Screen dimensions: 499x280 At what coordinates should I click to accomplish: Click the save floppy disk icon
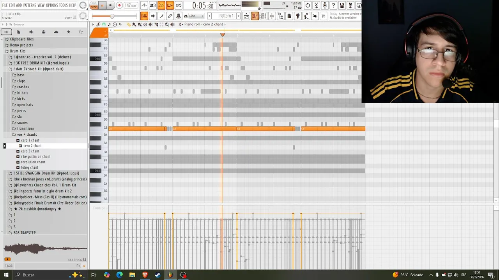coord(342,5)
